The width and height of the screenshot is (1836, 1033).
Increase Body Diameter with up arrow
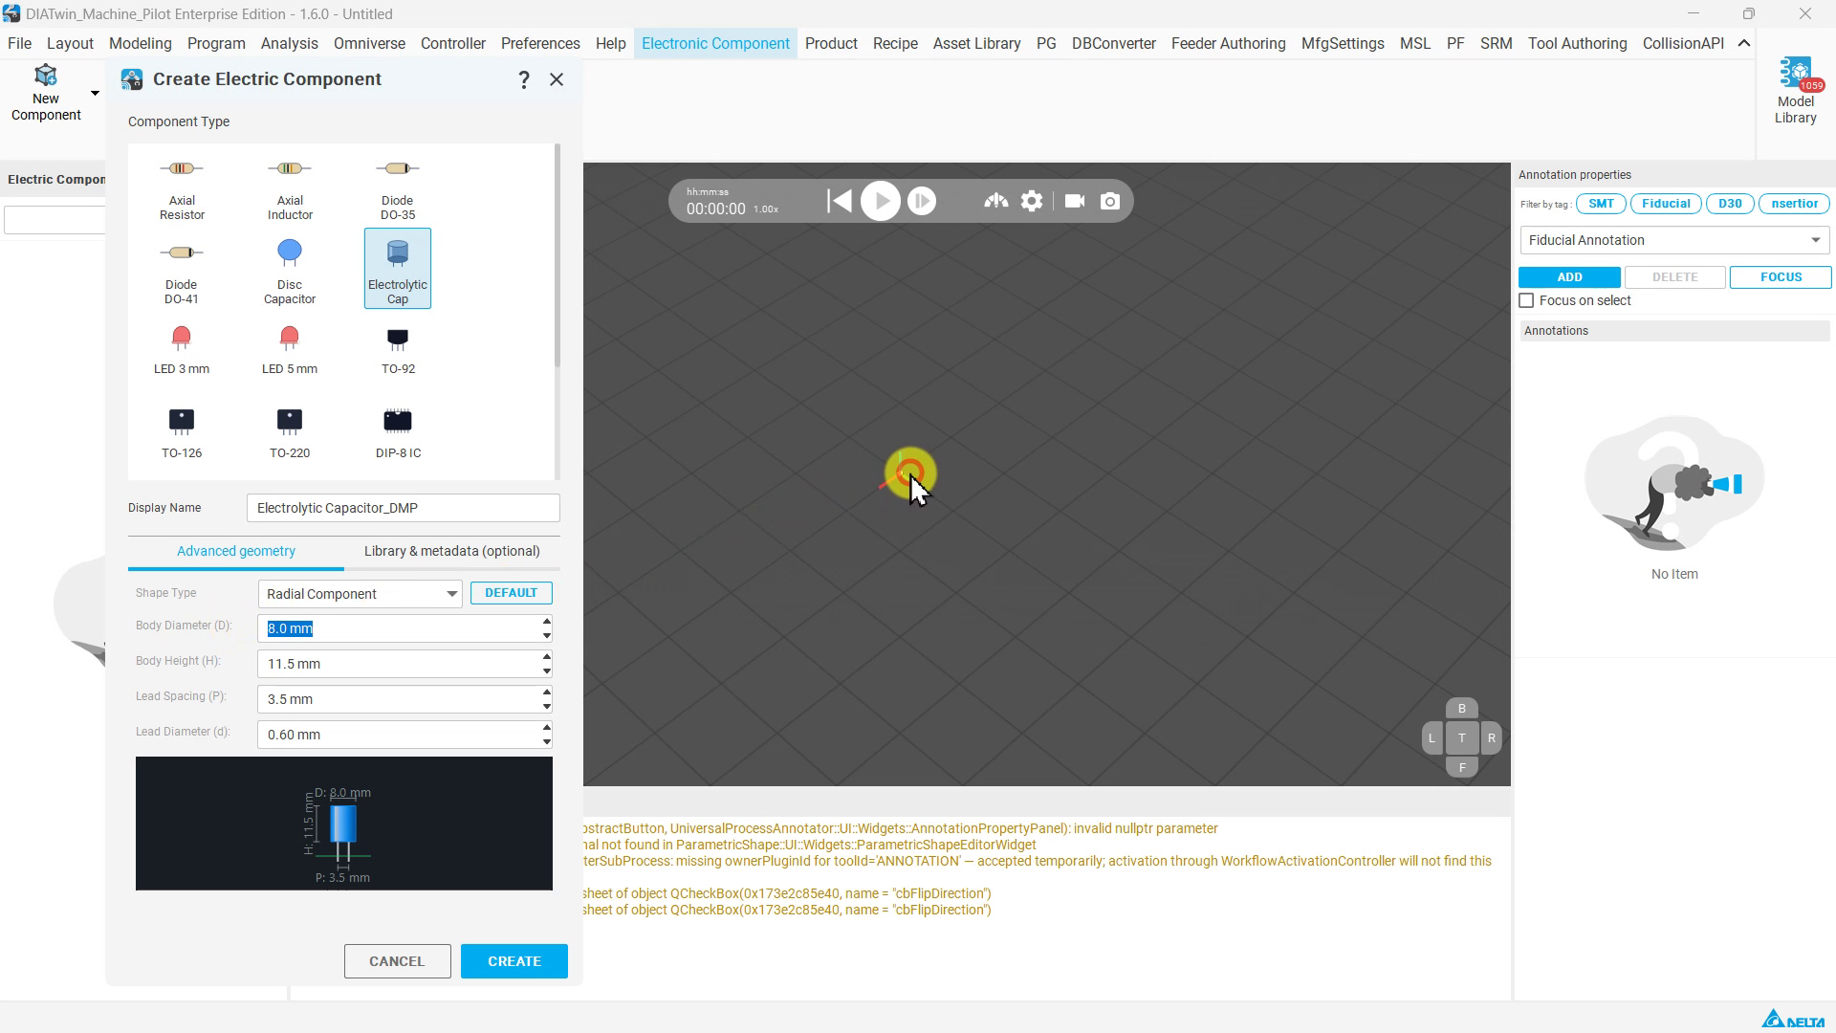click(x=547, y=622)
